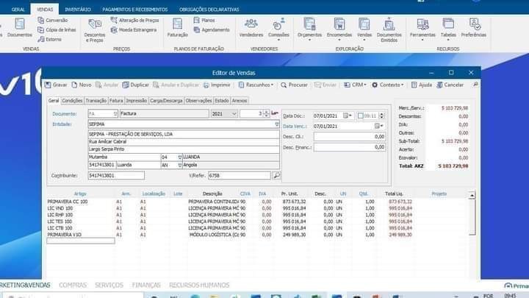Open the Data Doc. calendar picker
529x298 pixels.
click(x=347, y=116)
